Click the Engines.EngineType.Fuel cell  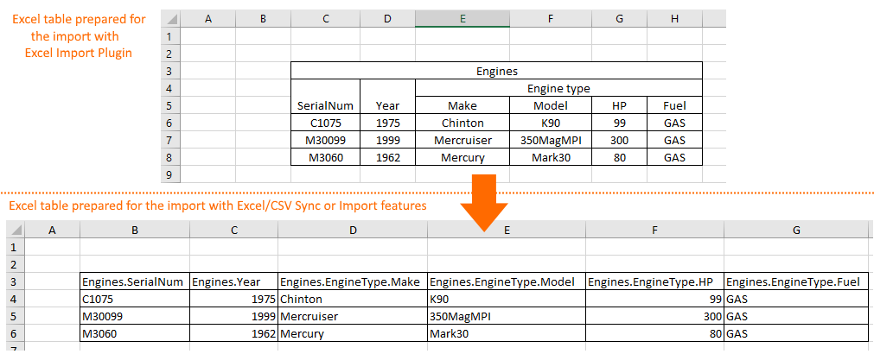point(795,281)
